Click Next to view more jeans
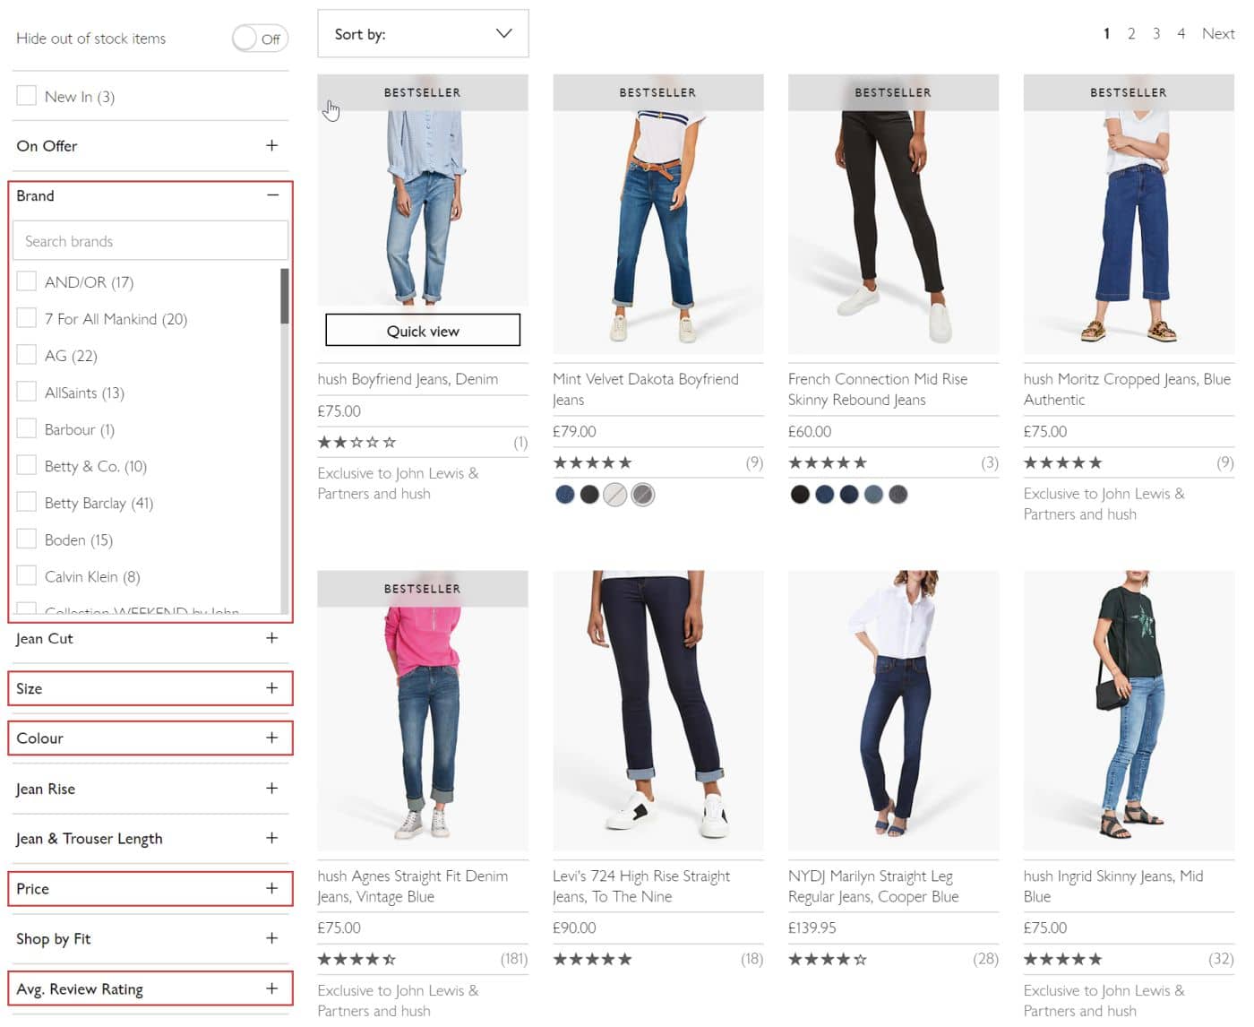Image resolution: width=1254 pixels, height=1027 pixels. pyautogui.click(x=1217, y=33)
